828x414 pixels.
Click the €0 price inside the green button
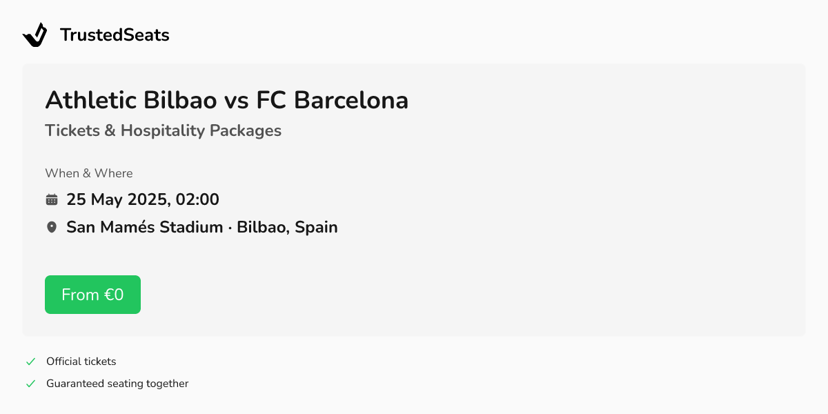pos(116,294)
